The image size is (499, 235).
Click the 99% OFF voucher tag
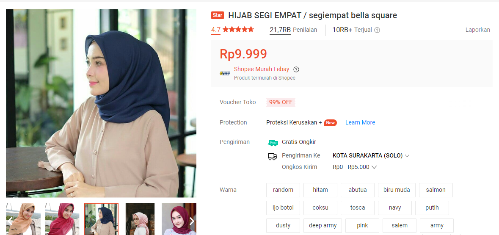pos(281,102)
